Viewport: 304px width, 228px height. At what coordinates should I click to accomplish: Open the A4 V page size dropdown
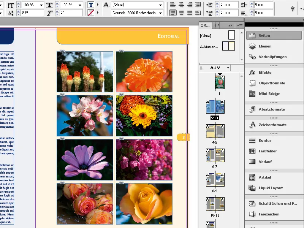(228, 68)
